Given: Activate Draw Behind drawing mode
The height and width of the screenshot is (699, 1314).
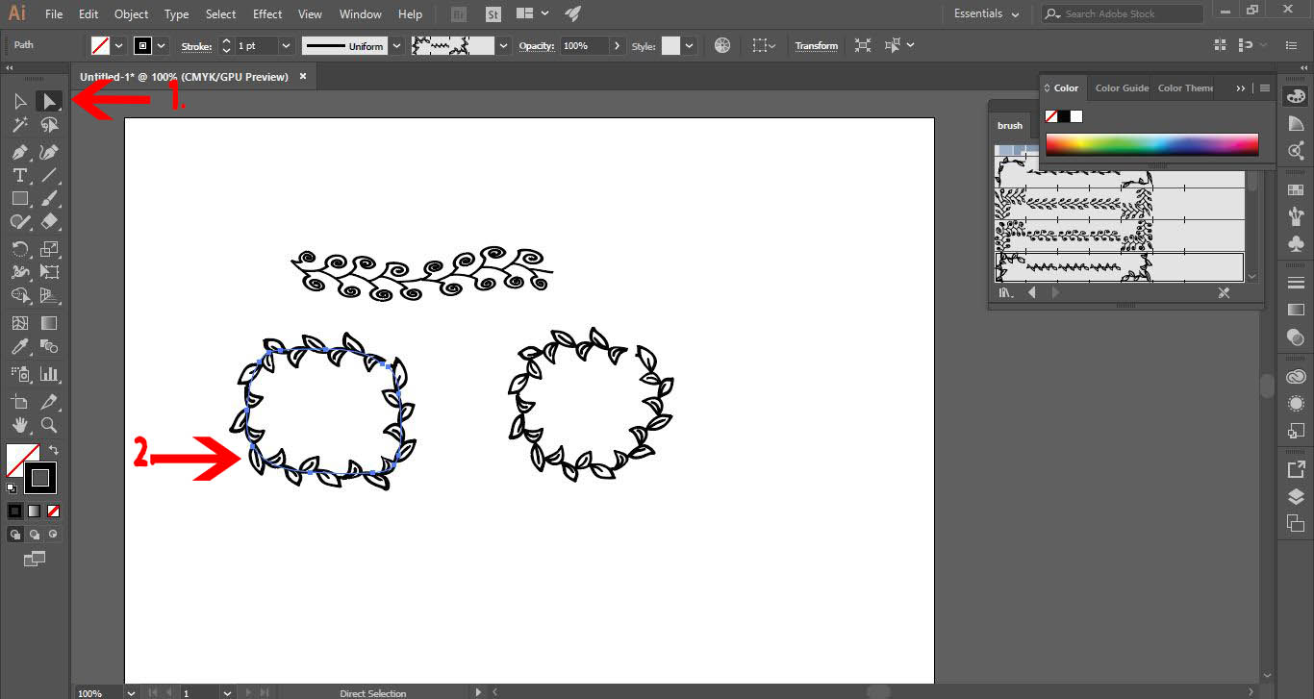Looking at the screenshot, I should 35,534.
